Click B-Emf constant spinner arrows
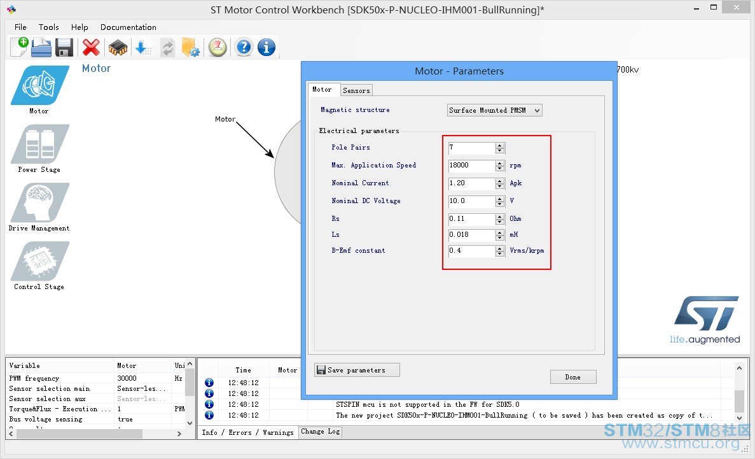 click(x=500, y=251)
